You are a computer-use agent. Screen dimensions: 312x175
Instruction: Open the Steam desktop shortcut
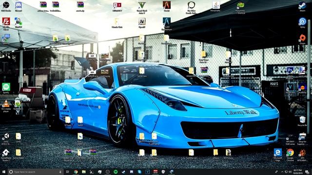(x=302, y=6)
